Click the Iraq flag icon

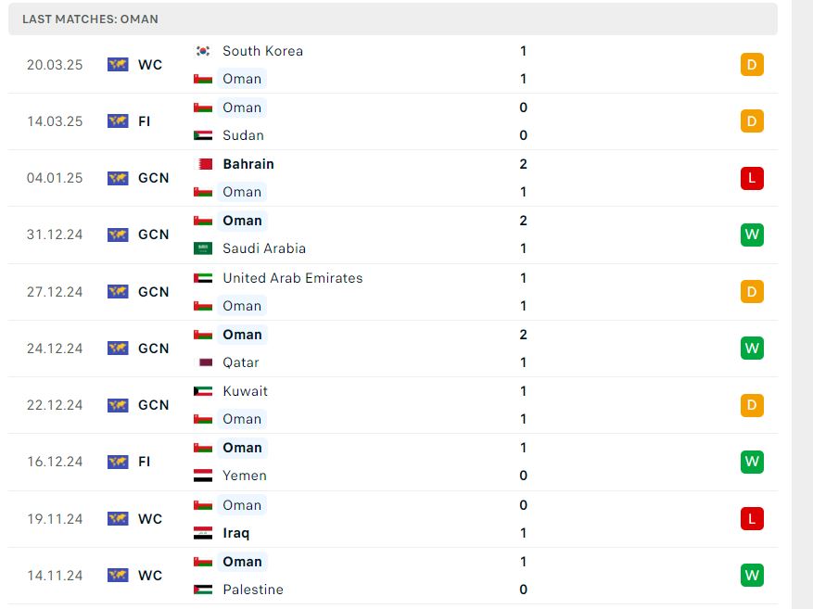click(203, 533)
